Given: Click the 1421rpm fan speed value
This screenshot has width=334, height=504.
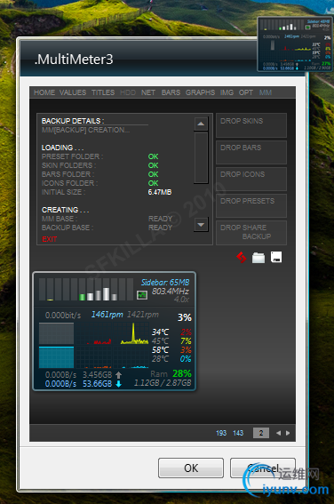Looking at the screenshot, I should (x=143, y=315).
